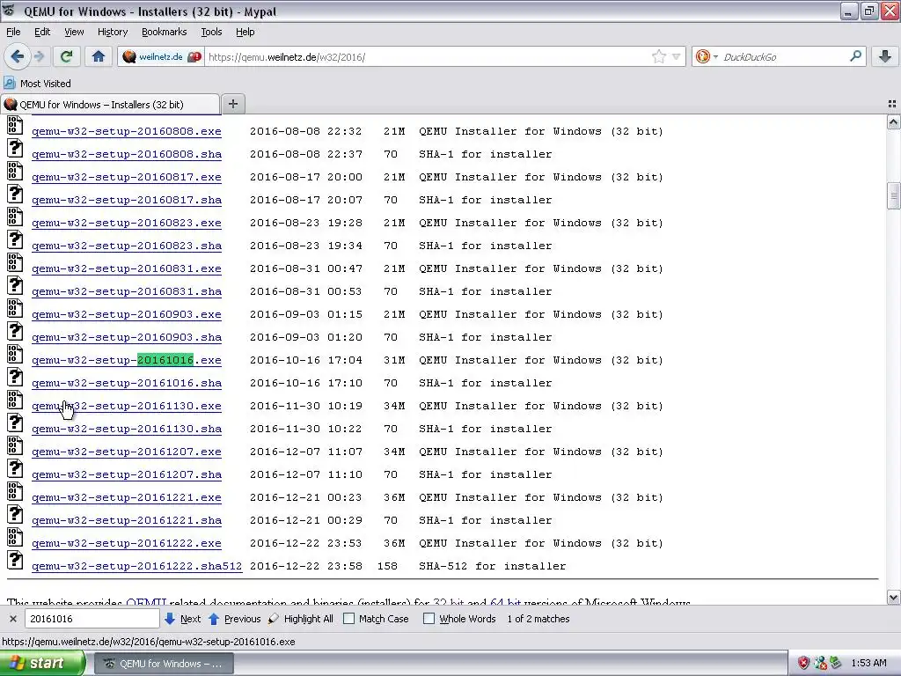Find Previous match arrow button
Image resolution: width=901 pixels, height=676 pixels.
pyautogui.click(x=234, y=619)
